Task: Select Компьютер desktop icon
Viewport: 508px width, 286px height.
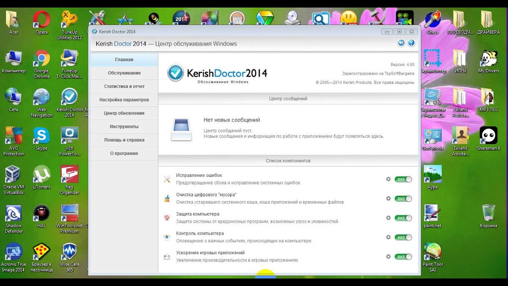Action: (13, 62)
